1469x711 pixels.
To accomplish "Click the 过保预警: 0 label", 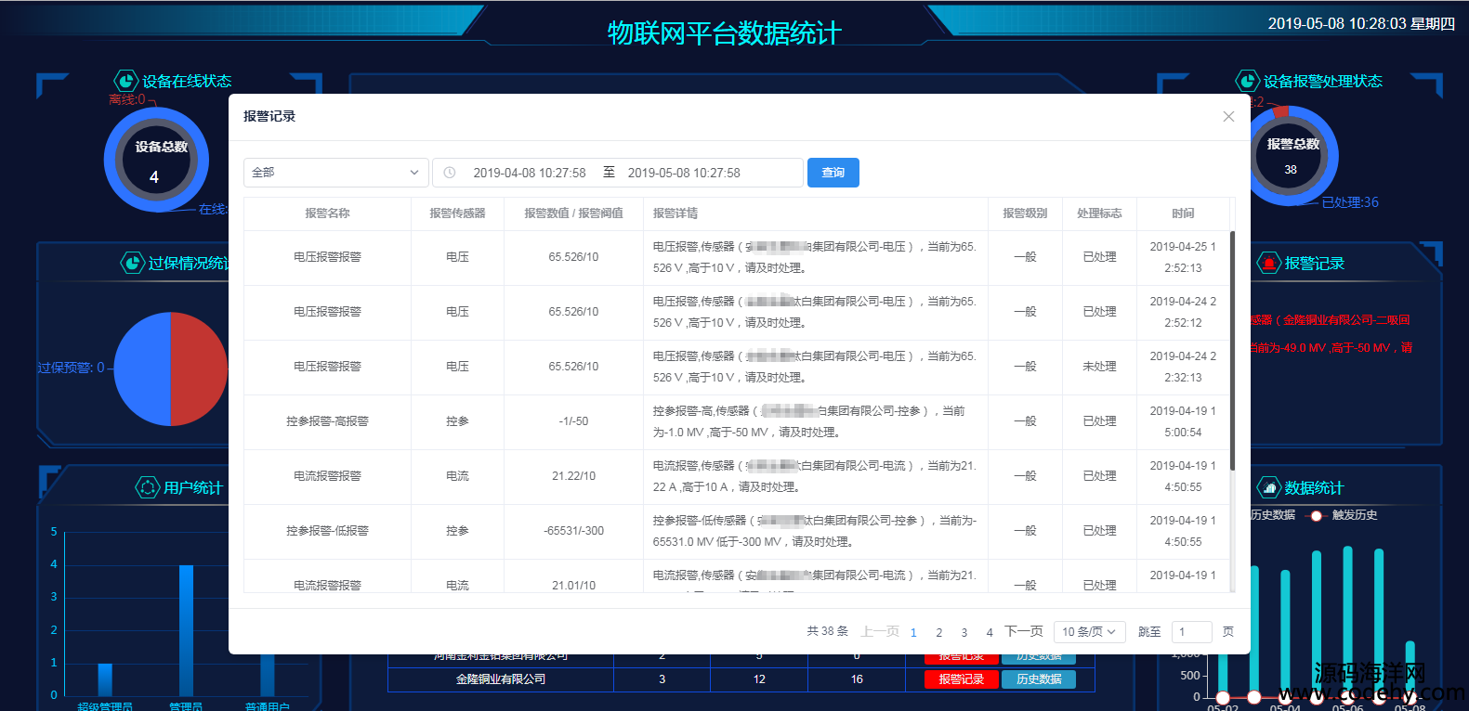I will pos(71,368).
